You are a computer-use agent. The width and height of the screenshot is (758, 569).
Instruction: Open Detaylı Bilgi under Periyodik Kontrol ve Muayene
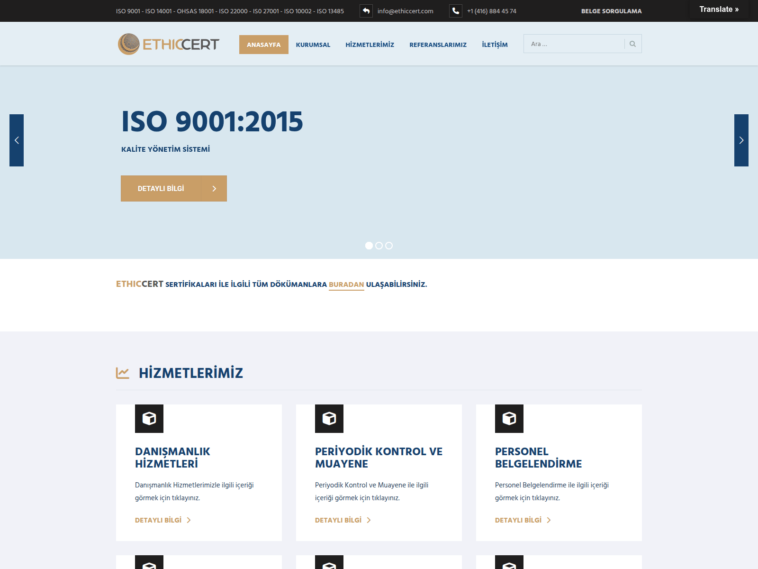(343, 520)
